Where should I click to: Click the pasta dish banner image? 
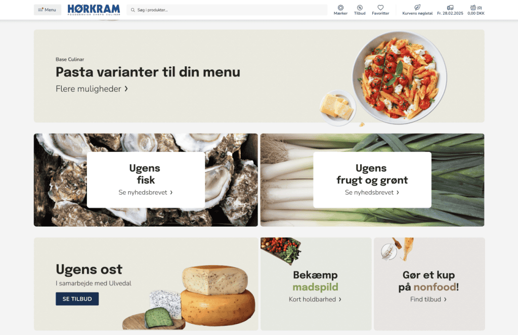[383, 78]
